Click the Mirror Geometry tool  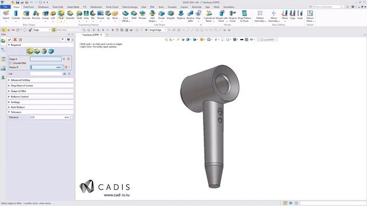click(274, 17)
